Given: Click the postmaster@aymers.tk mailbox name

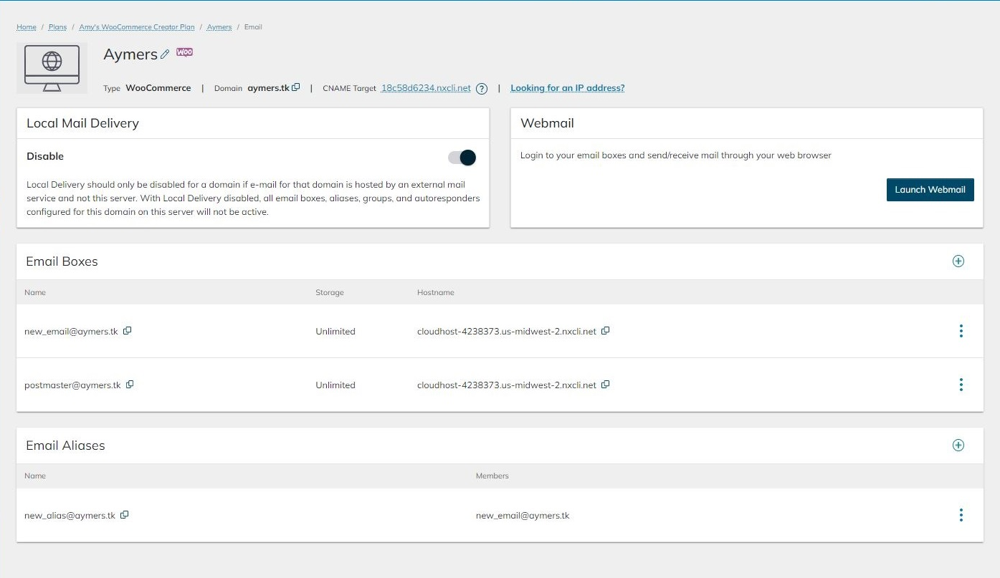Looking at the screenshot, I should [x=72, y=385].
